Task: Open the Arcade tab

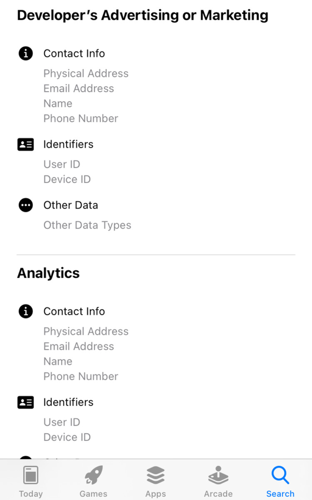Action: tap(218, 482)
